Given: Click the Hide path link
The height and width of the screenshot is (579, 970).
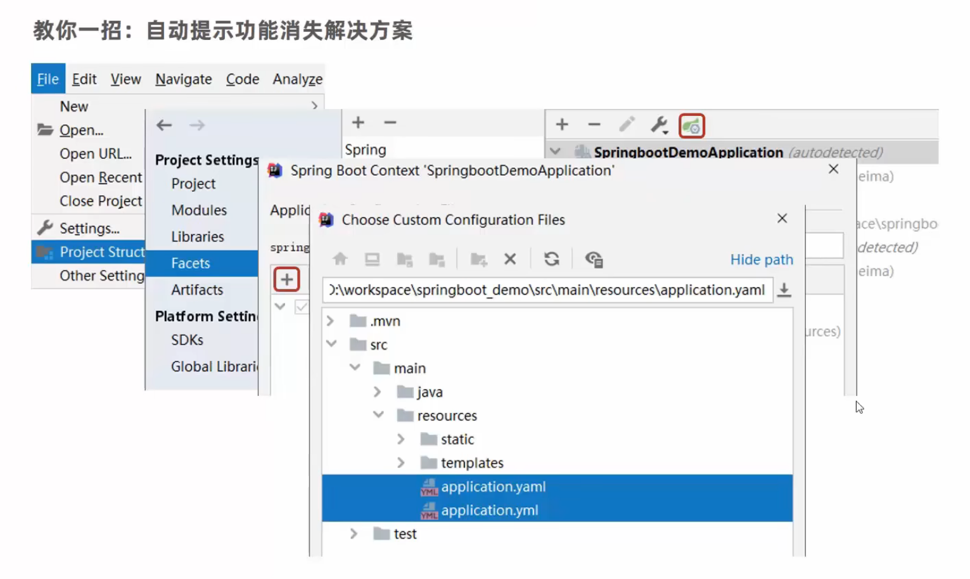Looking at the screenshot, I should 762,260.
